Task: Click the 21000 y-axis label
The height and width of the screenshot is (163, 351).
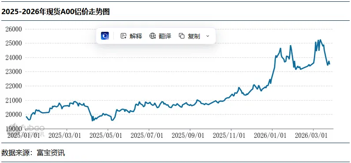Action: [13, 100]
